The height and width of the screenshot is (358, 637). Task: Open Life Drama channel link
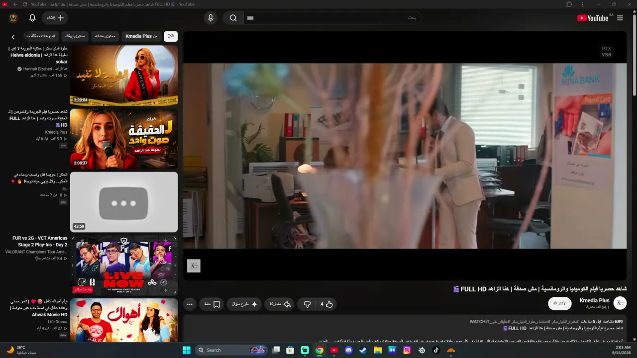[58, 322]
